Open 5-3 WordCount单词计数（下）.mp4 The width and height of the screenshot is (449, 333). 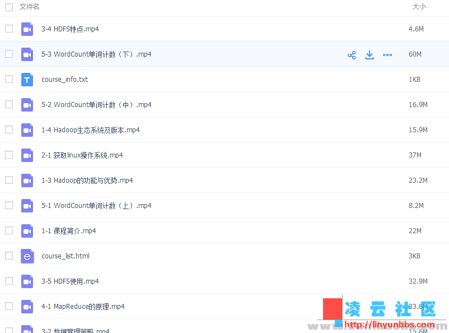click(96, 54)
